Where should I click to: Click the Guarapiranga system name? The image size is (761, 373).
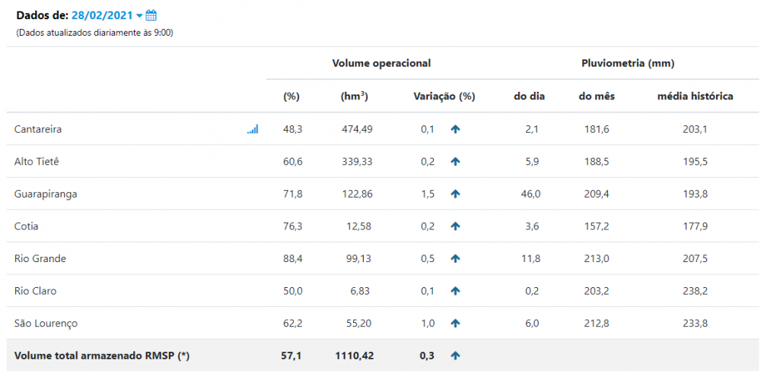click(x=46, y=194)
